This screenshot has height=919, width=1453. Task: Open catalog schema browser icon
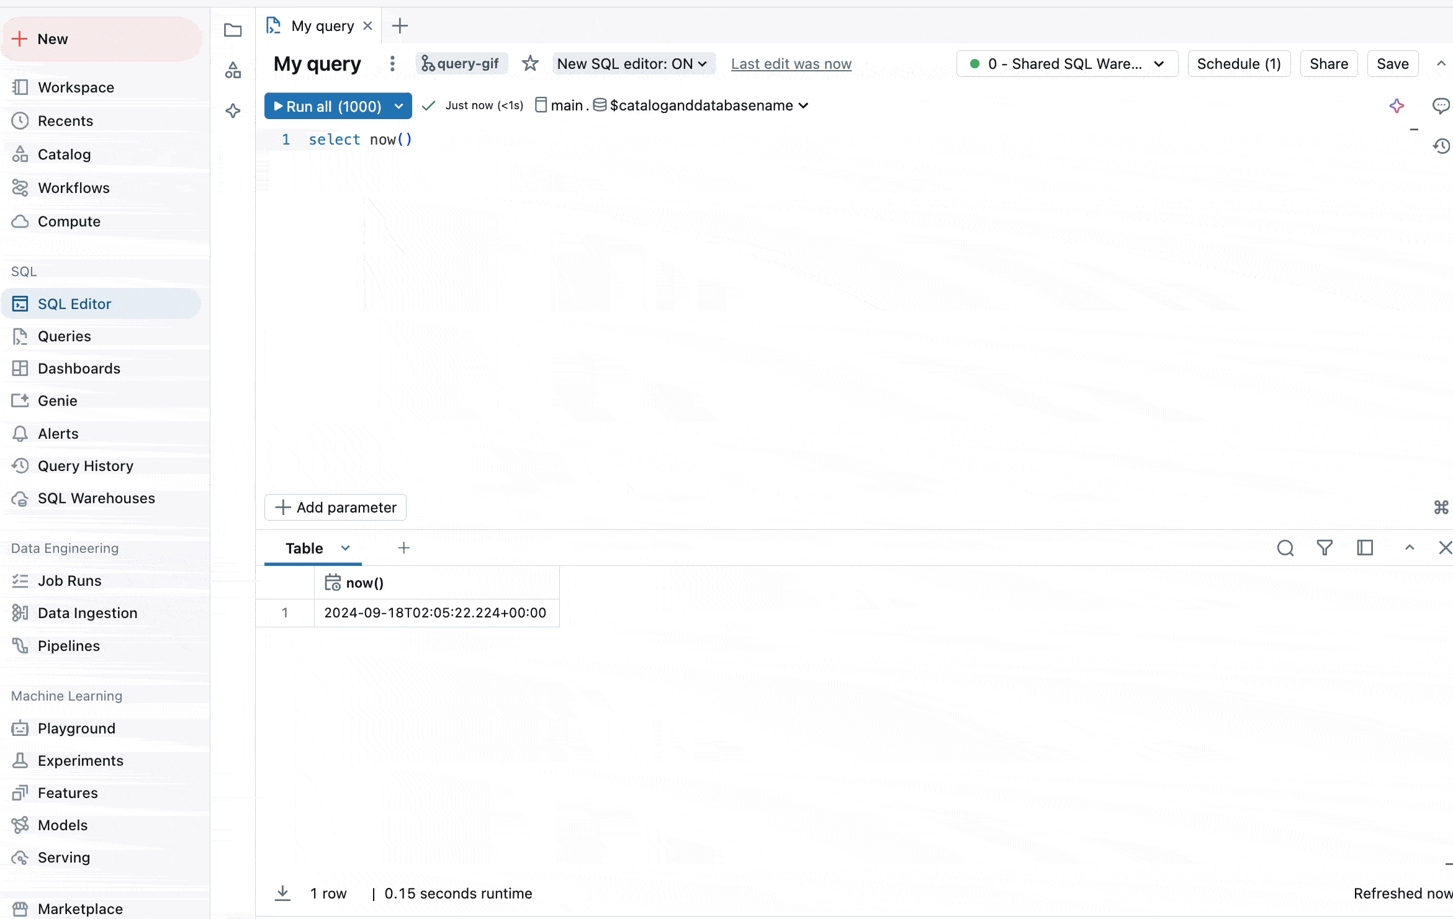click(x=233, y=71)
